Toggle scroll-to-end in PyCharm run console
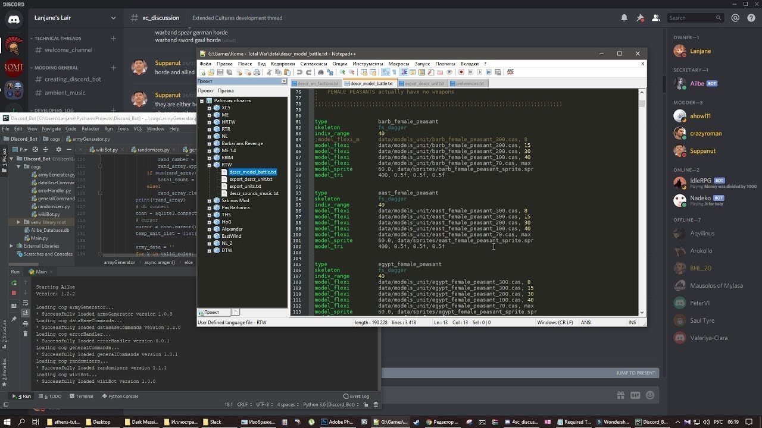This screenshot has height=428, width=762. pos(26,312)
